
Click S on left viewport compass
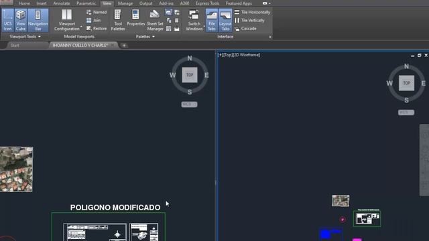tap(190, 92)
